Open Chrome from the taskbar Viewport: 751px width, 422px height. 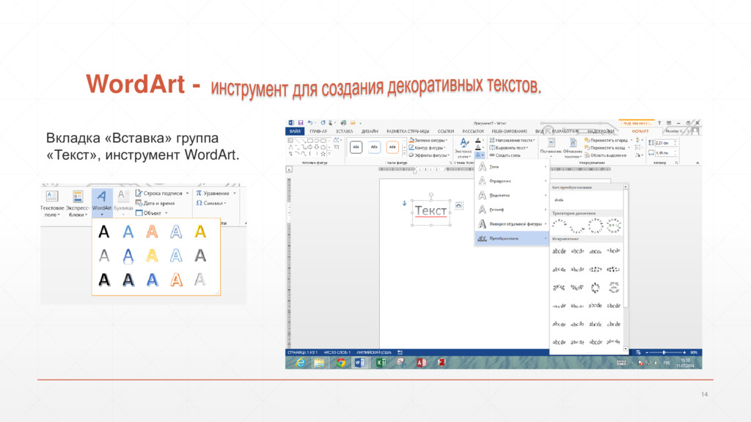coord(340,363)
